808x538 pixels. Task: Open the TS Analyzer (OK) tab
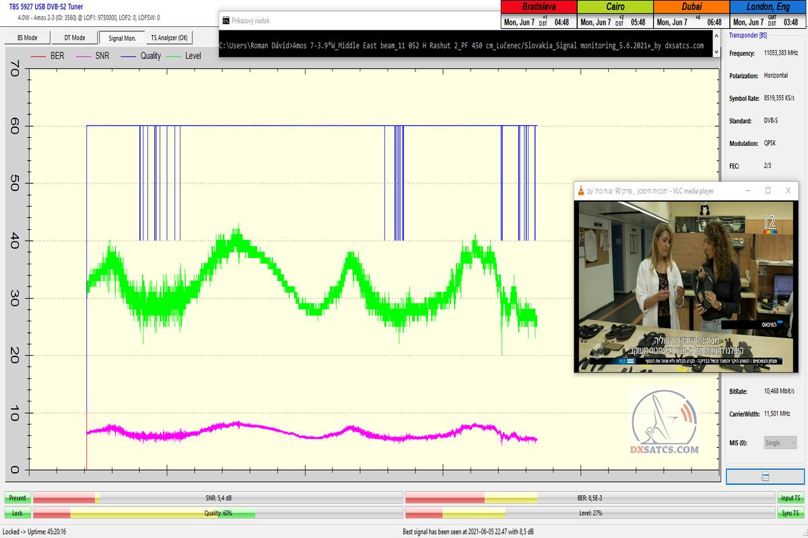[x=169, y=38]
